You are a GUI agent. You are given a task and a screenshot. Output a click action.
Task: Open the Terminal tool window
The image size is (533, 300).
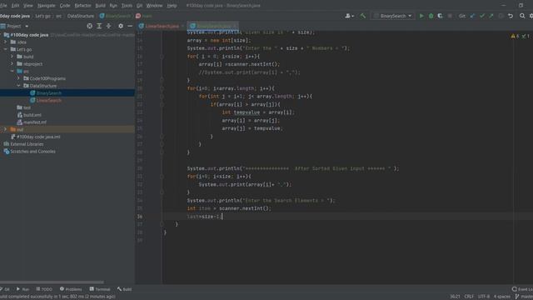click(100, 289)
